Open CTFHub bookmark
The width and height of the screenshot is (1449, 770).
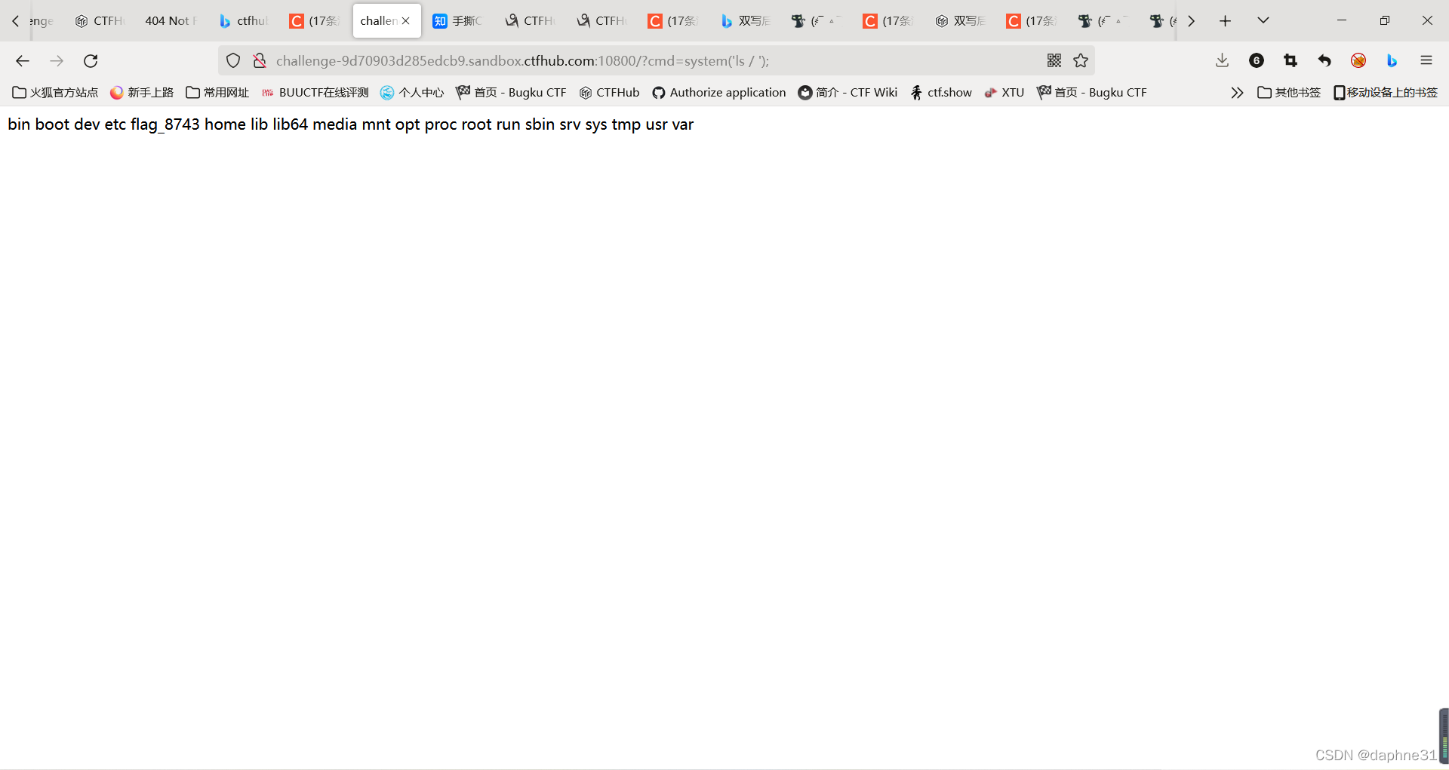point(610,93)
